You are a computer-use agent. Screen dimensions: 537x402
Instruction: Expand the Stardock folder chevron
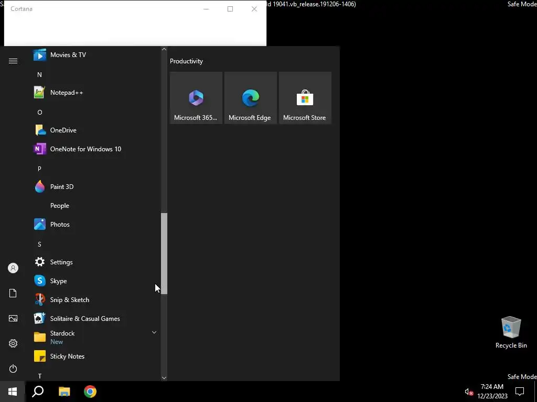[x=154, y=332]
